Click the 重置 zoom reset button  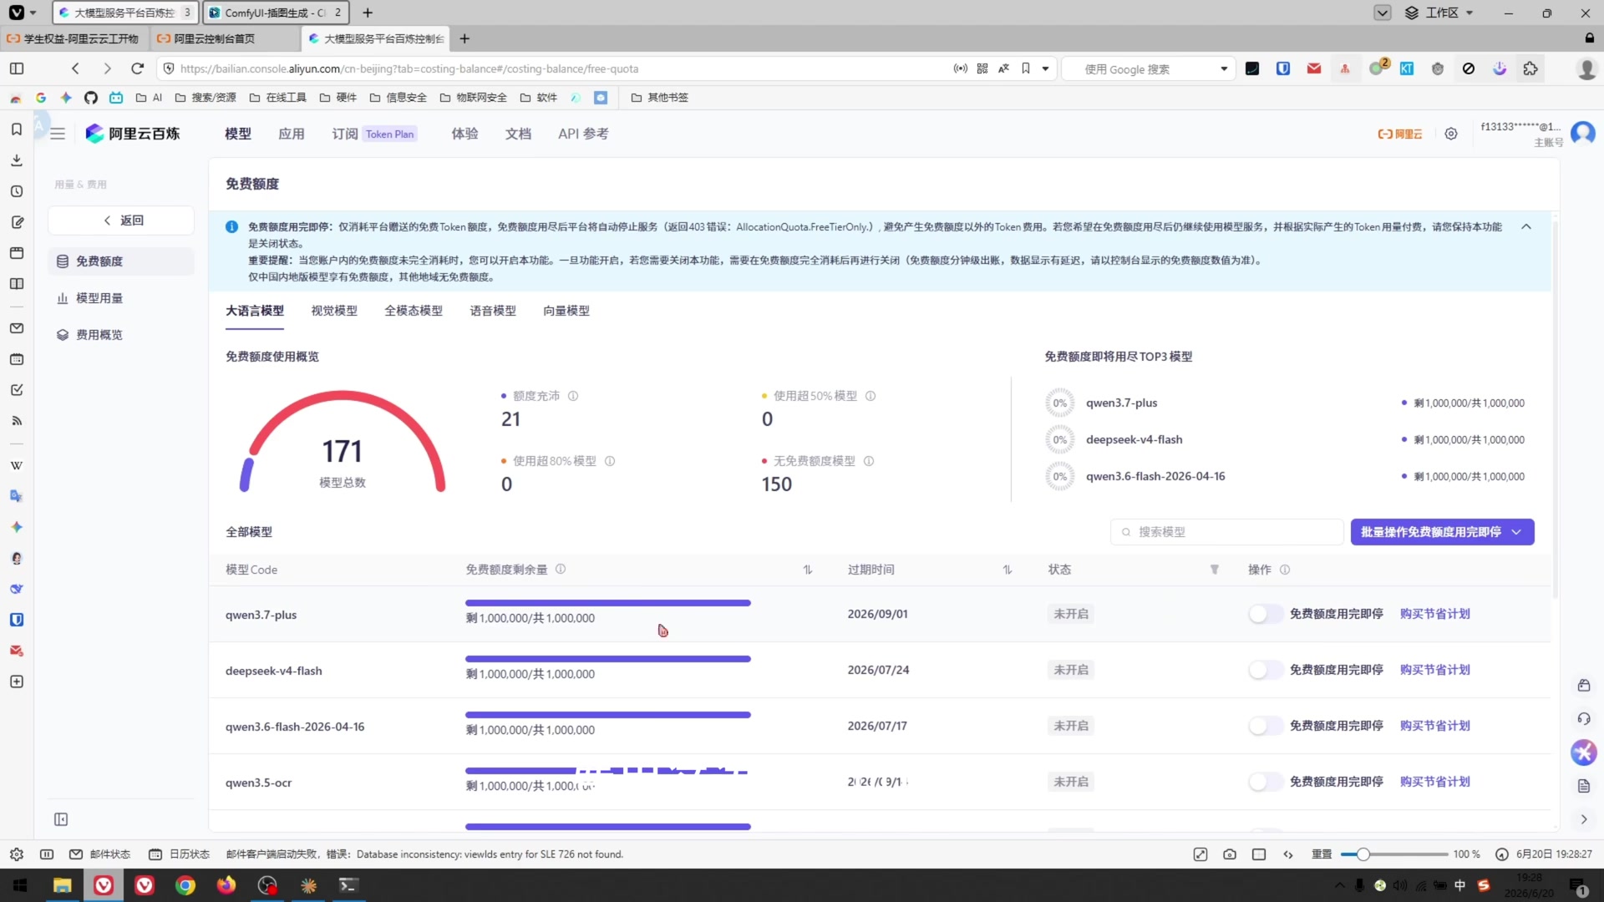(x=1322, y=854)
